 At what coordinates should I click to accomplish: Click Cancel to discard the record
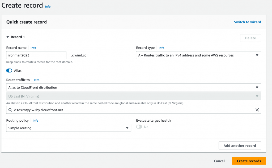tap(219, 161)
